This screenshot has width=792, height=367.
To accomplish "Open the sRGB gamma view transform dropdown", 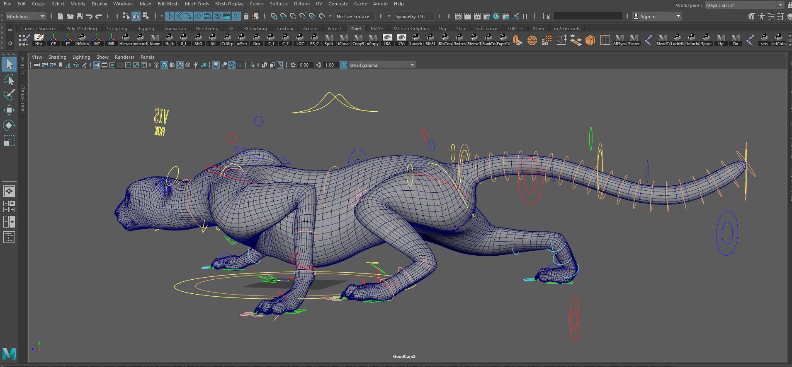I will click(x=412, y=65).
